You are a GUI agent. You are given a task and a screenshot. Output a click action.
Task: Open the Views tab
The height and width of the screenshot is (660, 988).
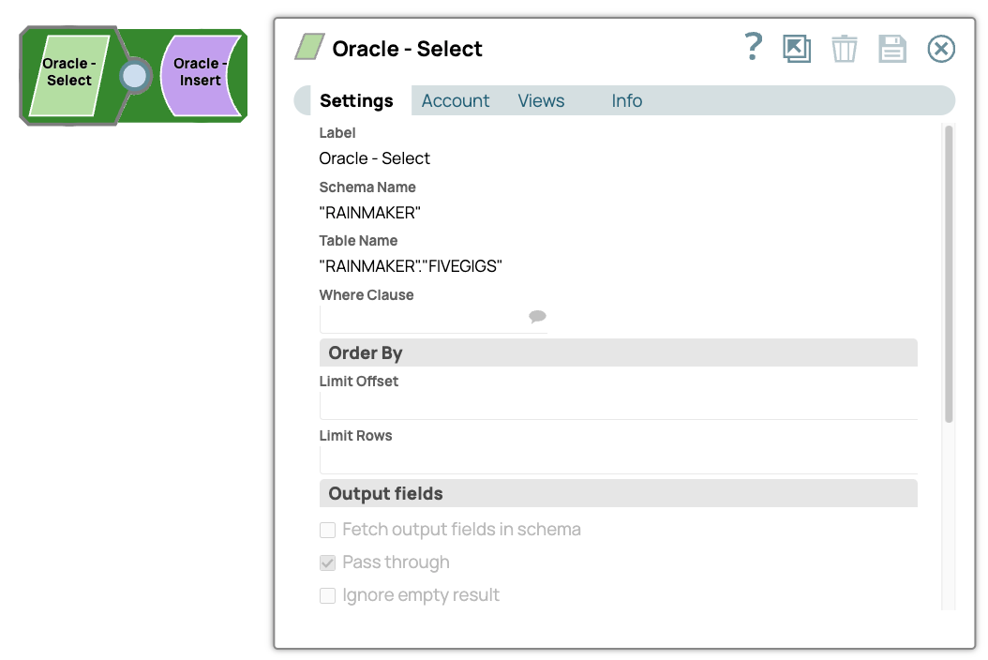(x=541, y=101)
